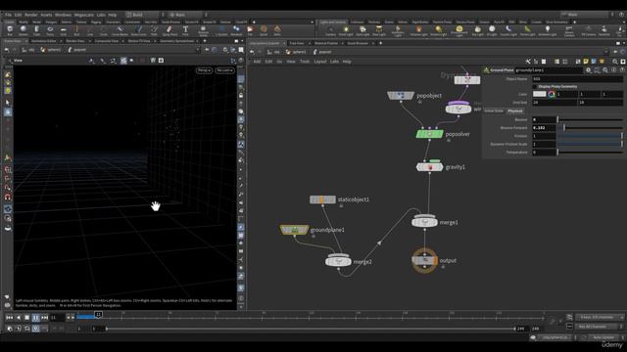Click the groundplane1 node
Screen dimensions: 627x352
pyautogui.click(x=294, y=230)
